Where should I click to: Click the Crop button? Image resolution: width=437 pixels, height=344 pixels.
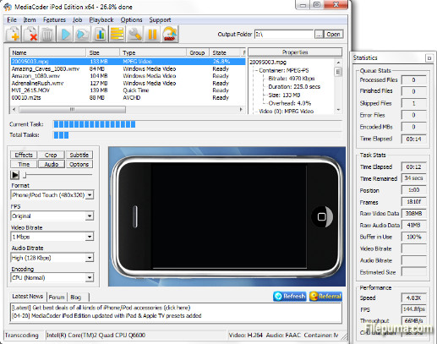[51, 155]
